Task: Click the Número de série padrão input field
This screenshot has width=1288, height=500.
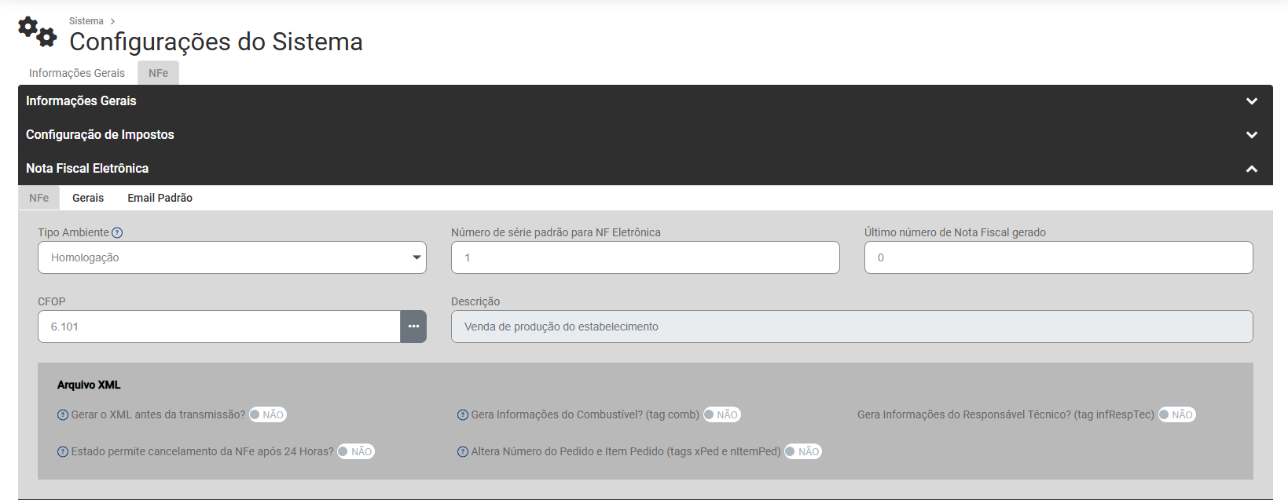Action: [644, 257]
